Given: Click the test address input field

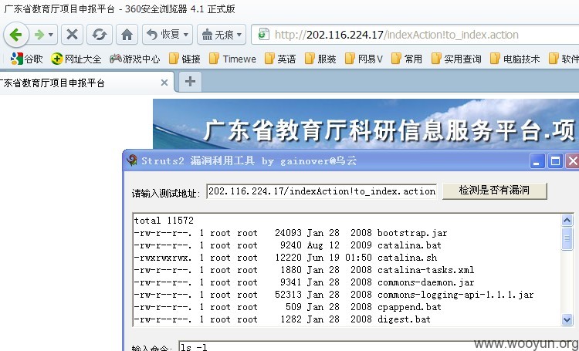Looking at the screenshot, I should (321, 191).
